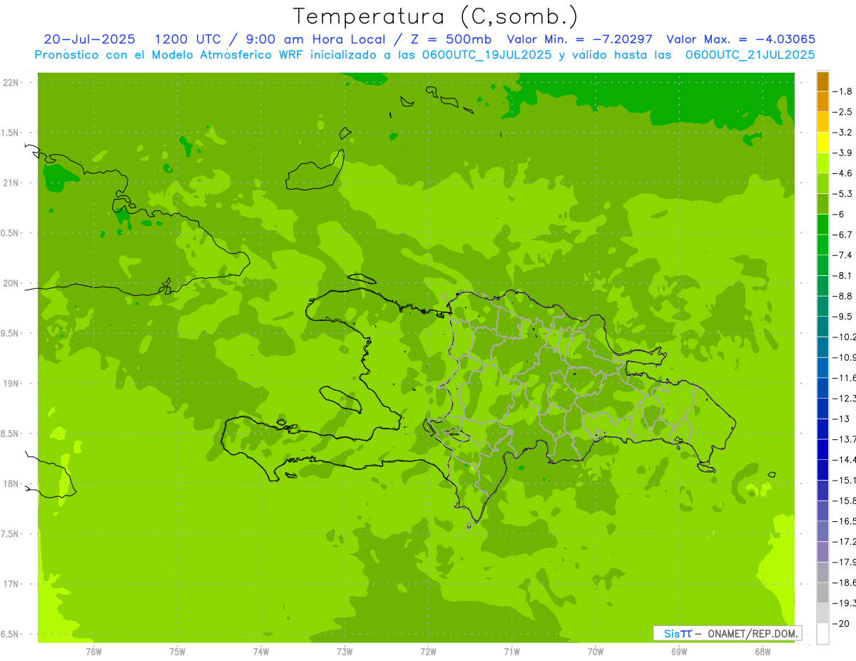
Task: Pick the colorbar swatch between -6.7 and -7.4
Action: click(x=822, y=245)
